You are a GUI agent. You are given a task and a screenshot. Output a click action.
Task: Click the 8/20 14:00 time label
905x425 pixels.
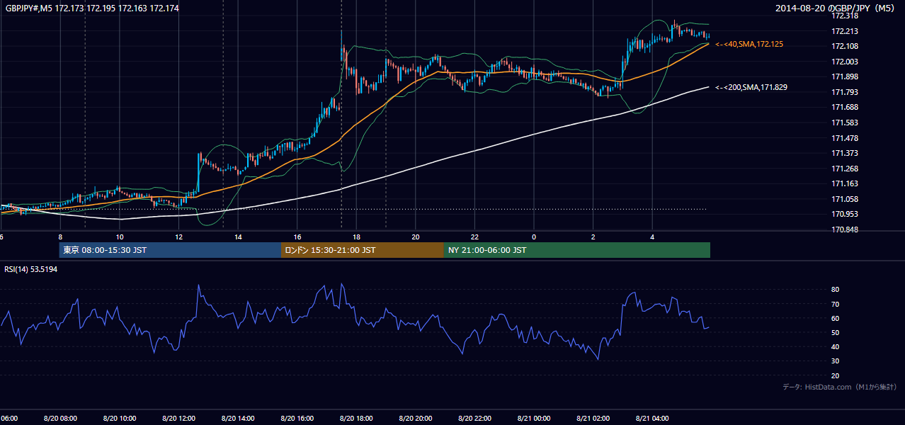pyautogui.click(x=238, y=419)
